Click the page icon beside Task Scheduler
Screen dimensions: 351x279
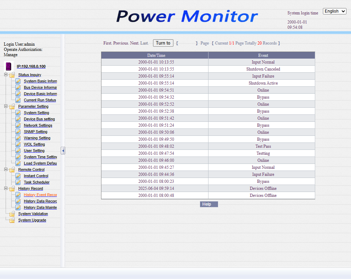pos(18,182)
